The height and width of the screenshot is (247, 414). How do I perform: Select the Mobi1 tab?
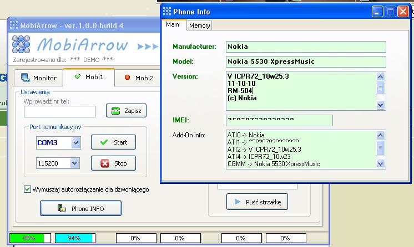[89, 77]
